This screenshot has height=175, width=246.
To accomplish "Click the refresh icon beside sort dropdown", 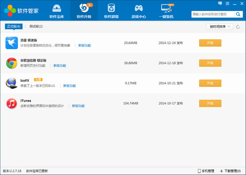I will [x=238, y=27].
